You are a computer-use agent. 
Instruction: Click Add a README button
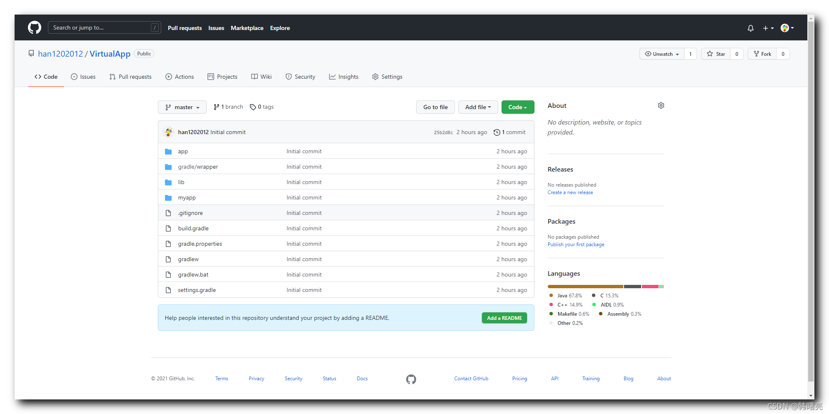tap(504, 318)
